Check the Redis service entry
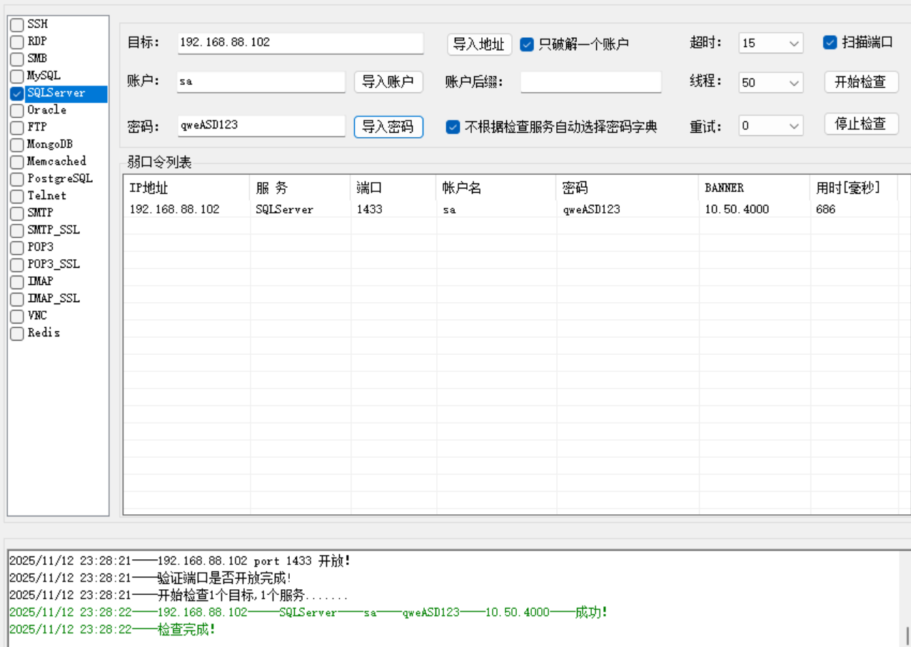The width and height of the screenshot is (911, 647). tap(16, 332)
